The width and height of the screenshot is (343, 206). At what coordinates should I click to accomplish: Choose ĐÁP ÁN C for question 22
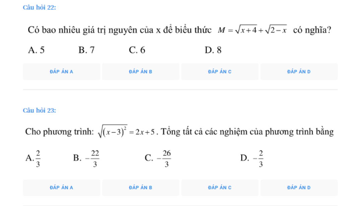pos(220,72)
